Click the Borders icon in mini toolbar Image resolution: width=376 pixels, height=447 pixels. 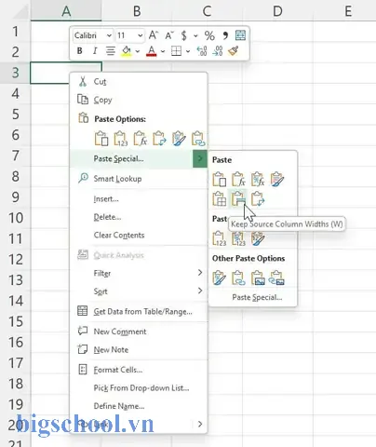click(176, 50)
